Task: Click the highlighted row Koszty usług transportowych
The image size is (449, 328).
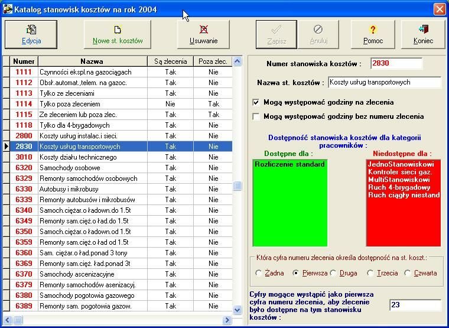Action: click(121, 147)
